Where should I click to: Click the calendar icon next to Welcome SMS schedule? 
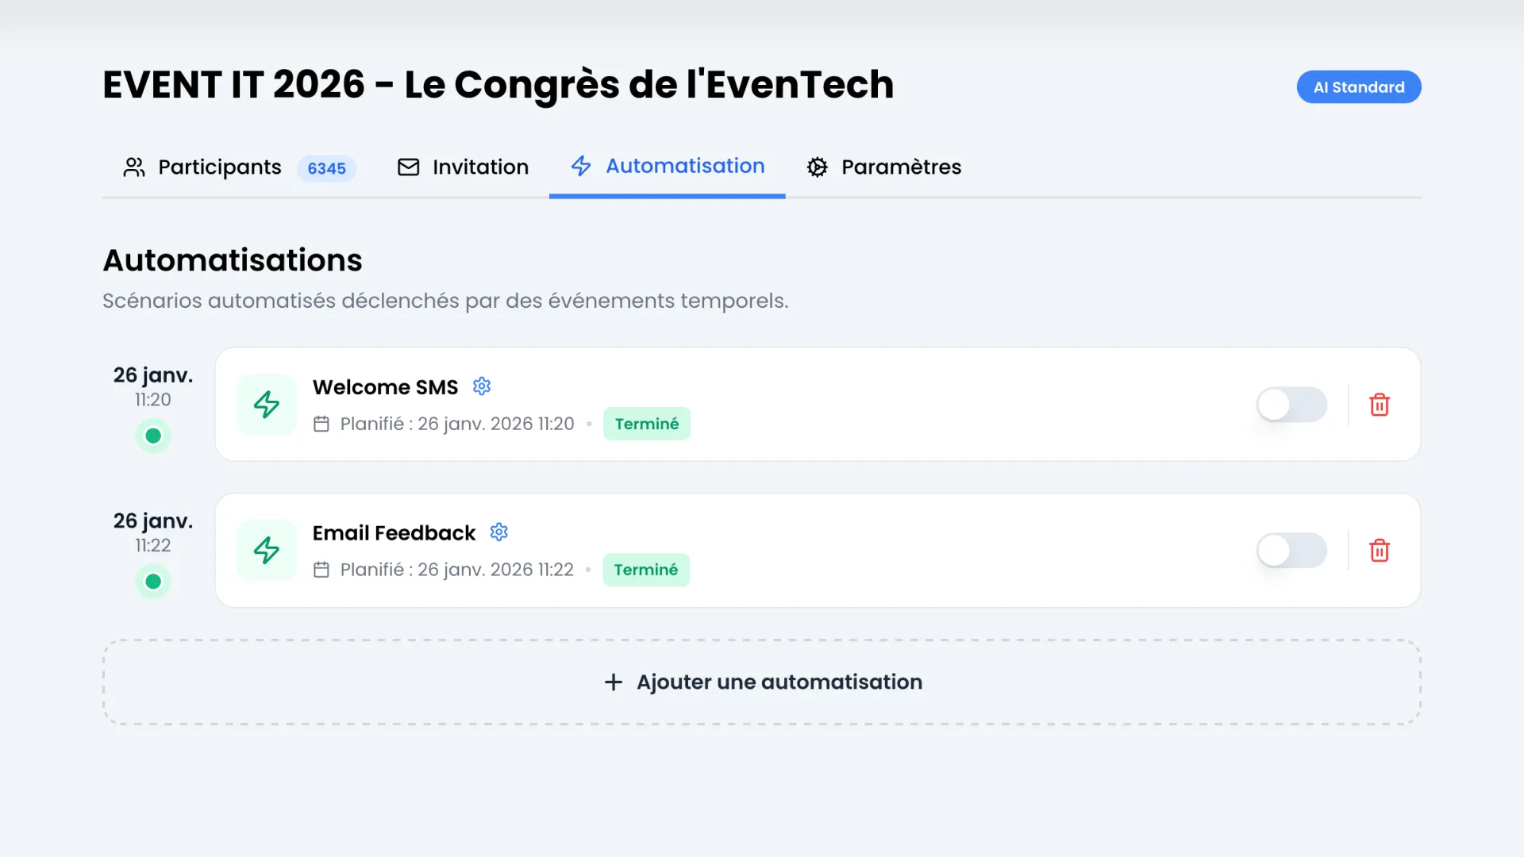point(322,424)
